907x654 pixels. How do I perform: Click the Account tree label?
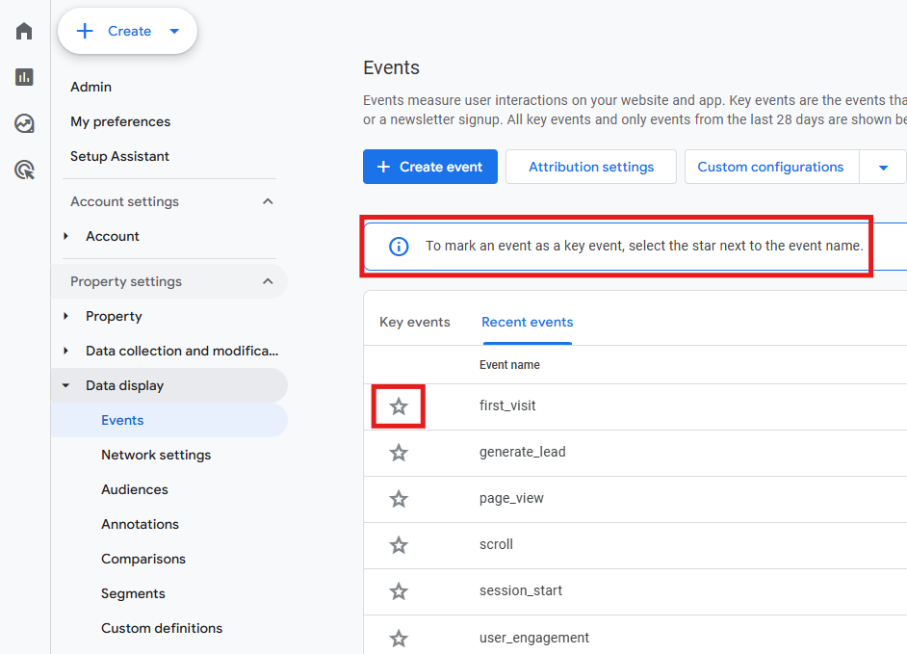coord(113,236)
